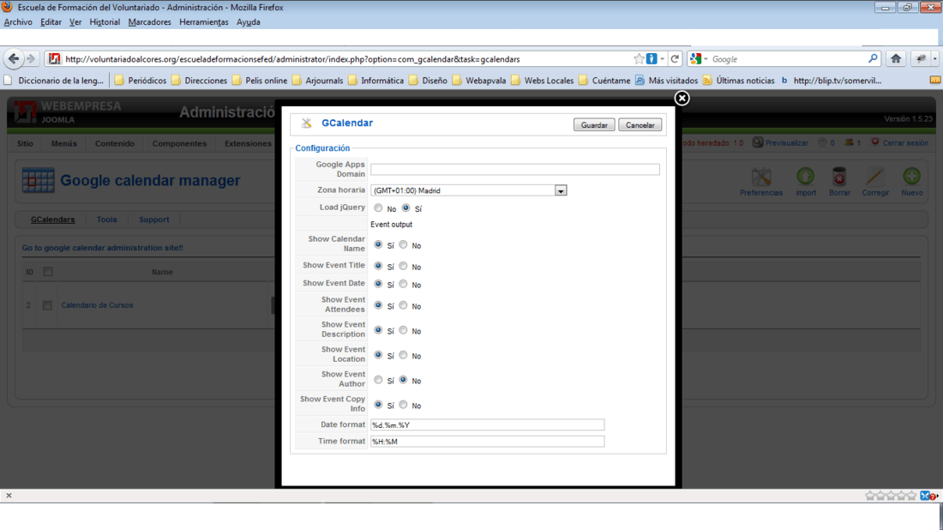Click the Guardar button
This screenshot has height=530, width=943.
point(593,125)
